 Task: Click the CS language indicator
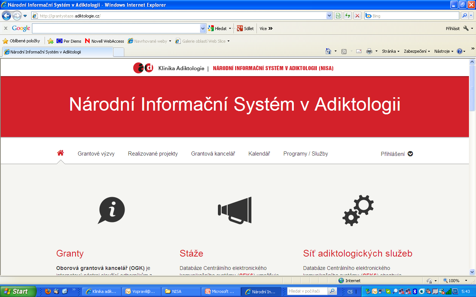click(x=350, y=292)
